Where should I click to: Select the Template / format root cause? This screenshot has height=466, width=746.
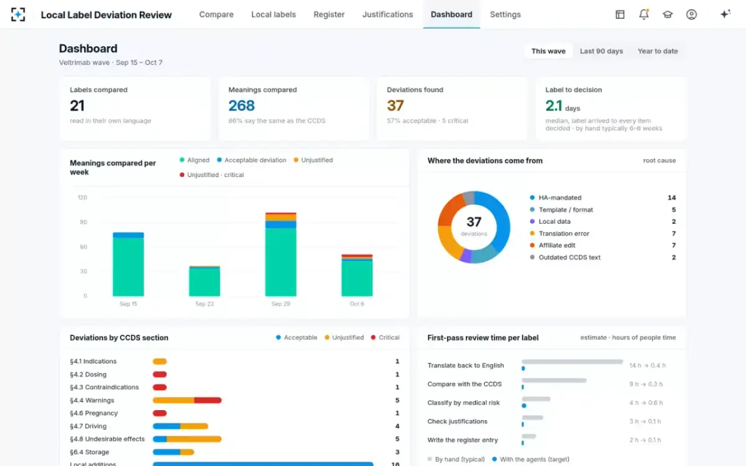[x=602, y=209]
